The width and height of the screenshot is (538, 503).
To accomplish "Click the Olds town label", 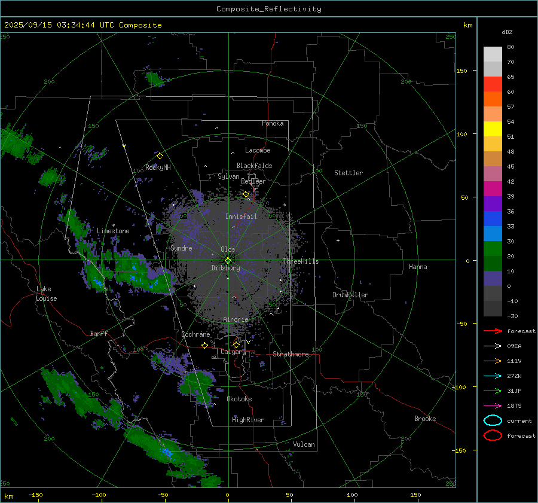I will [228, 249].
